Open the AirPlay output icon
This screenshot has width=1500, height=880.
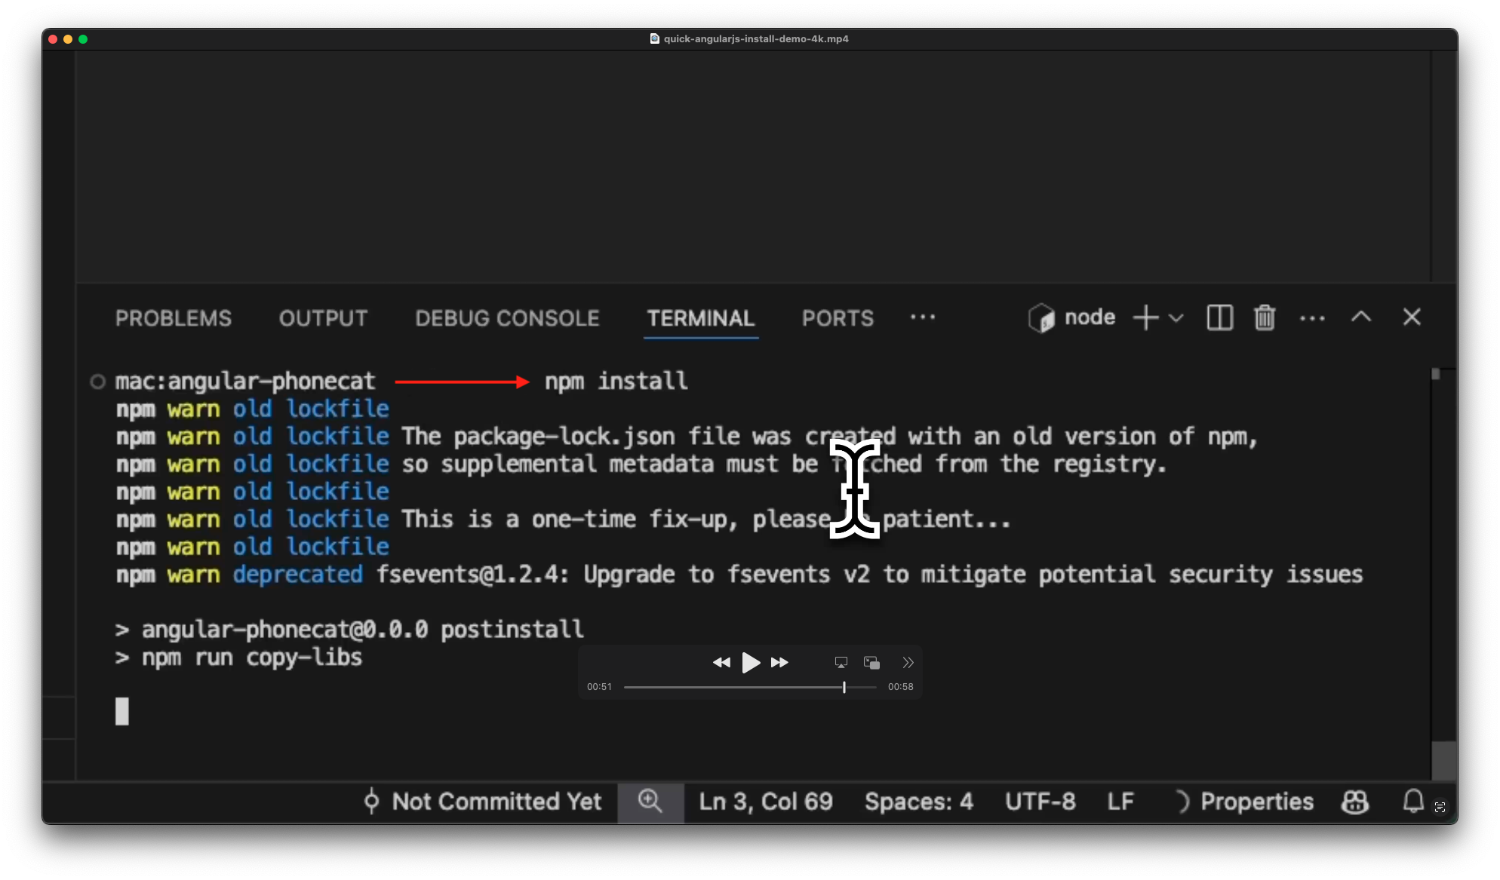(841, 663)
